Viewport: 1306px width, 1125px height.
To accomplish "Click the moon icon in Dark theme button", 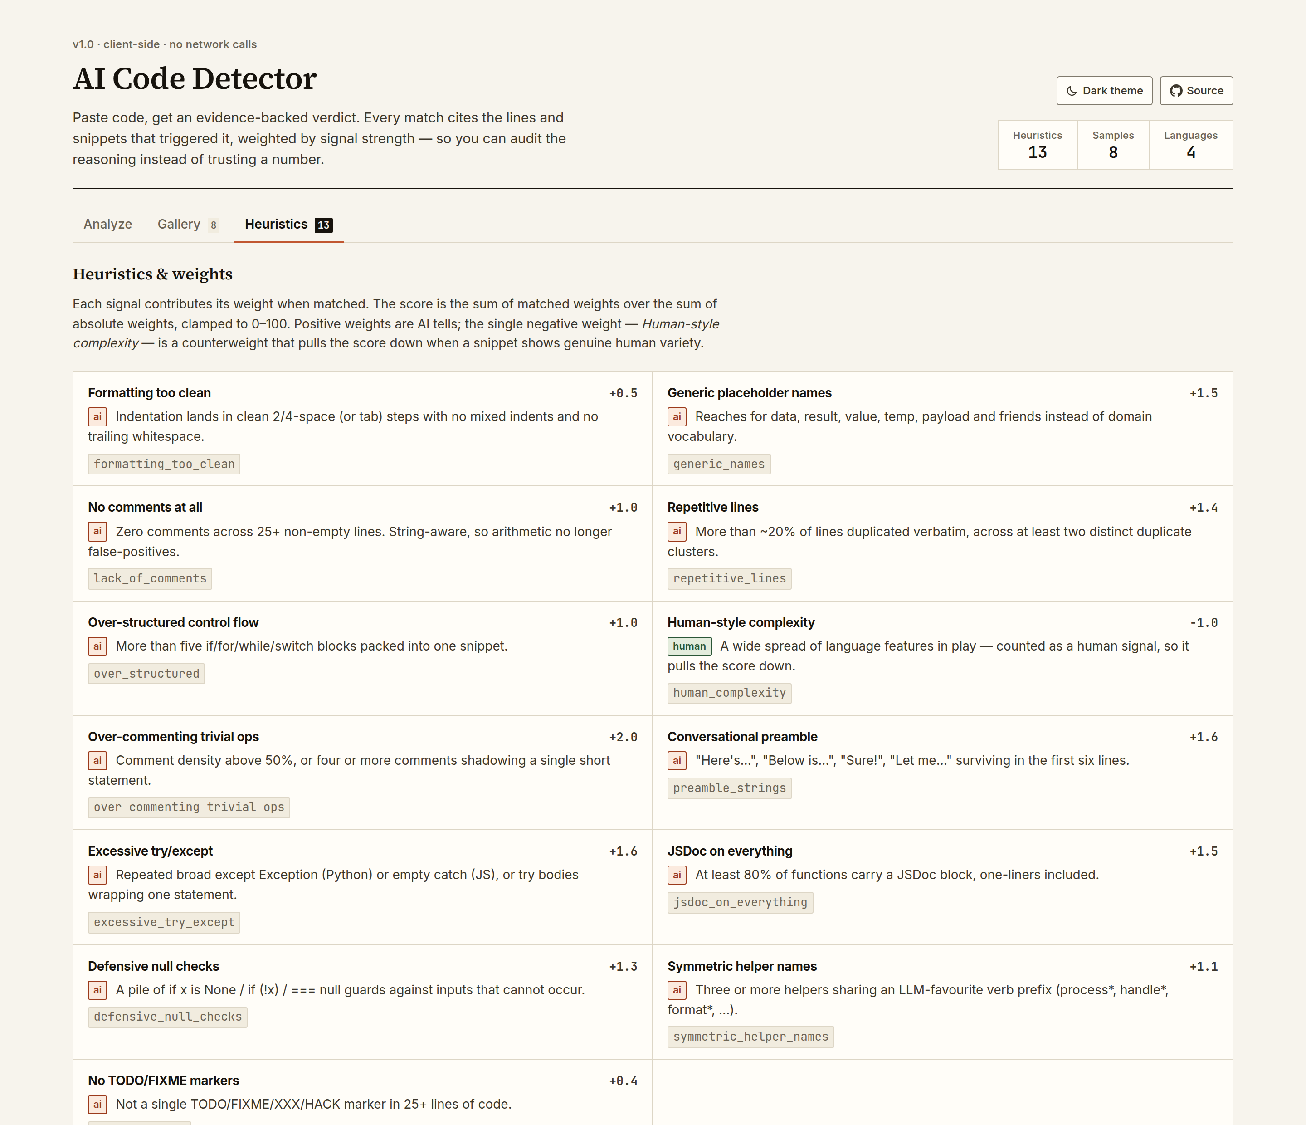I will pyautogui.click(x=1071, y=91).
